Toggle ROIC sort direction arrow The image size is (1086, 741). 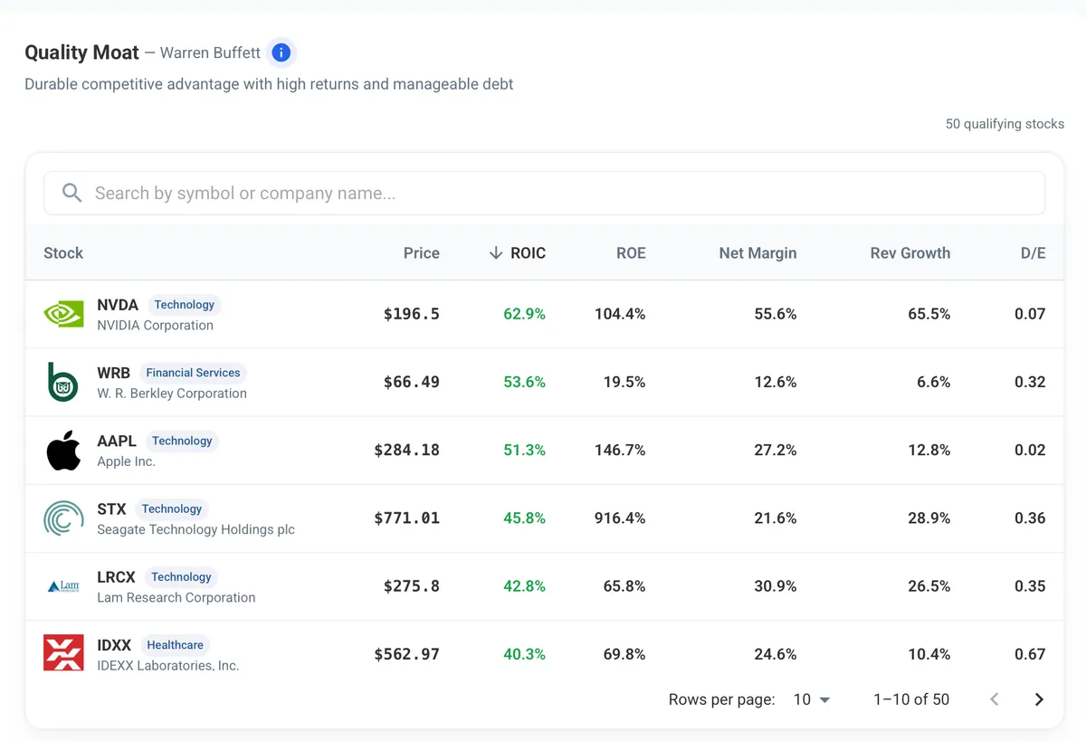click(495, 253)
